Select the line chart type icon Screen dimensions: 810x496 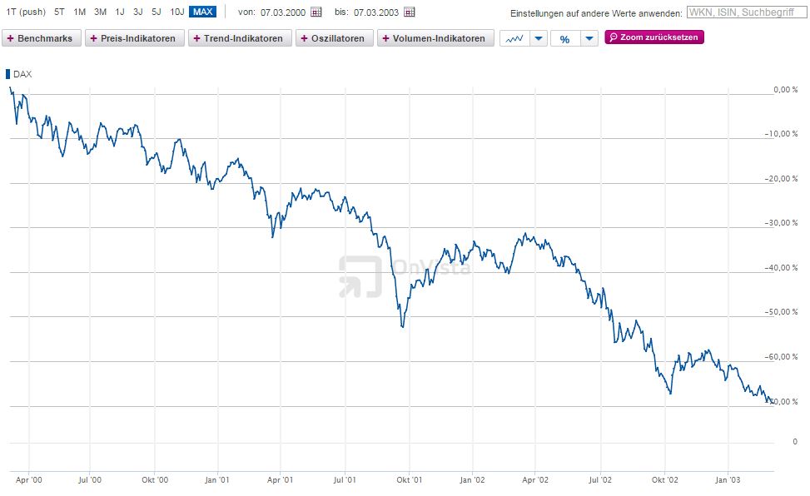[514, 38]
